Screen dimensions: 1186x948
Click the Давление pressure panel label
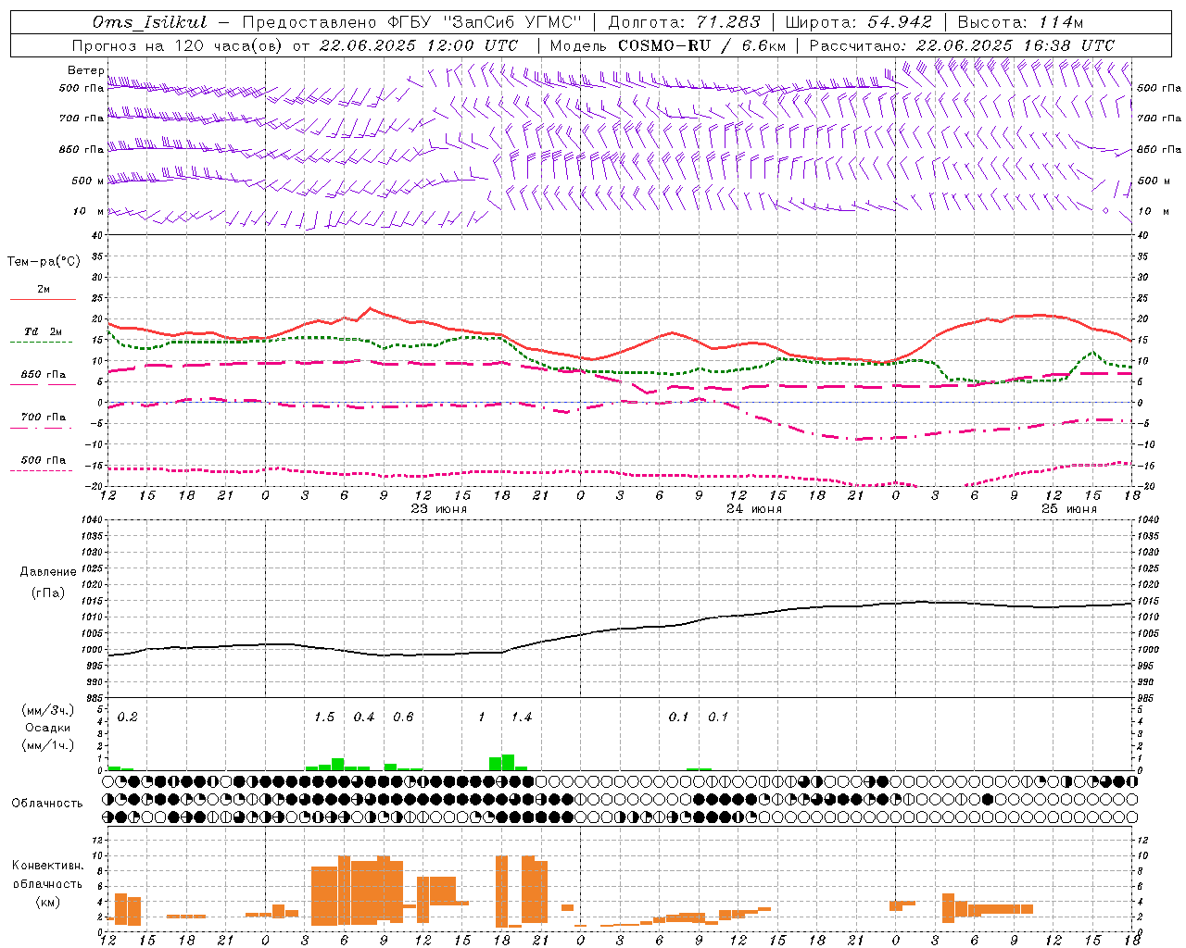click(x=46, y=572)
